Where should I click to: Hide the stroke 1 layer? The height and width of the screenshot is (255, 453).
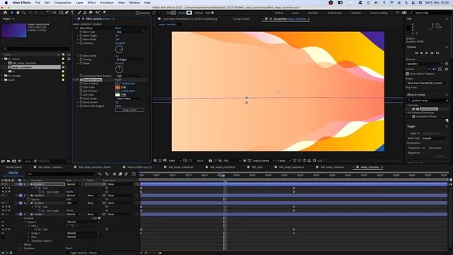click(x=3, y=215)
